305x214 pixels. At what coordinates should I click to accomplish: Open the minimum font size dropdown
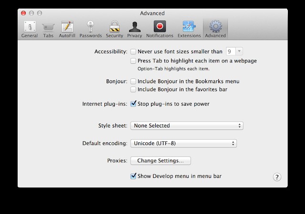(234, 51)
